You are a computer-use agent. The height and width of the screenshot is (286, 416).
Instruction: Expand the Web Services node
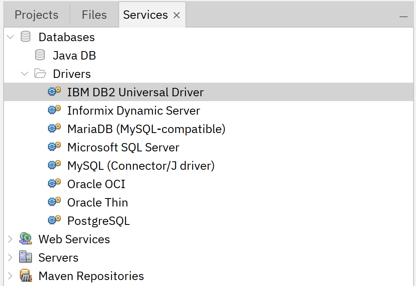click(x=11, y=239)
